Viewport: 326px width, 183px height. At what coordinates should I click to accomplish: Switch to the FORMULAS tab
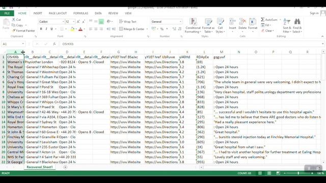[80, 13]
